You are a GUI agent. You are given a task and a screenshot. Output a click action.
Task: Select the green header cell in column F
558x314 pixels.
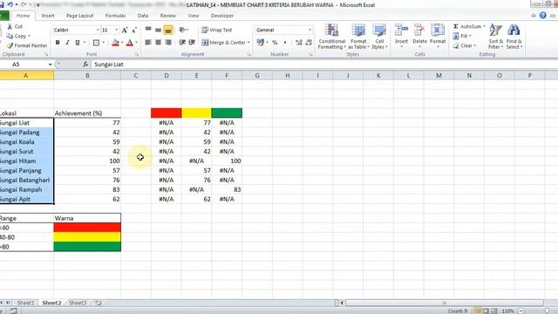click(x=227, y=113)
